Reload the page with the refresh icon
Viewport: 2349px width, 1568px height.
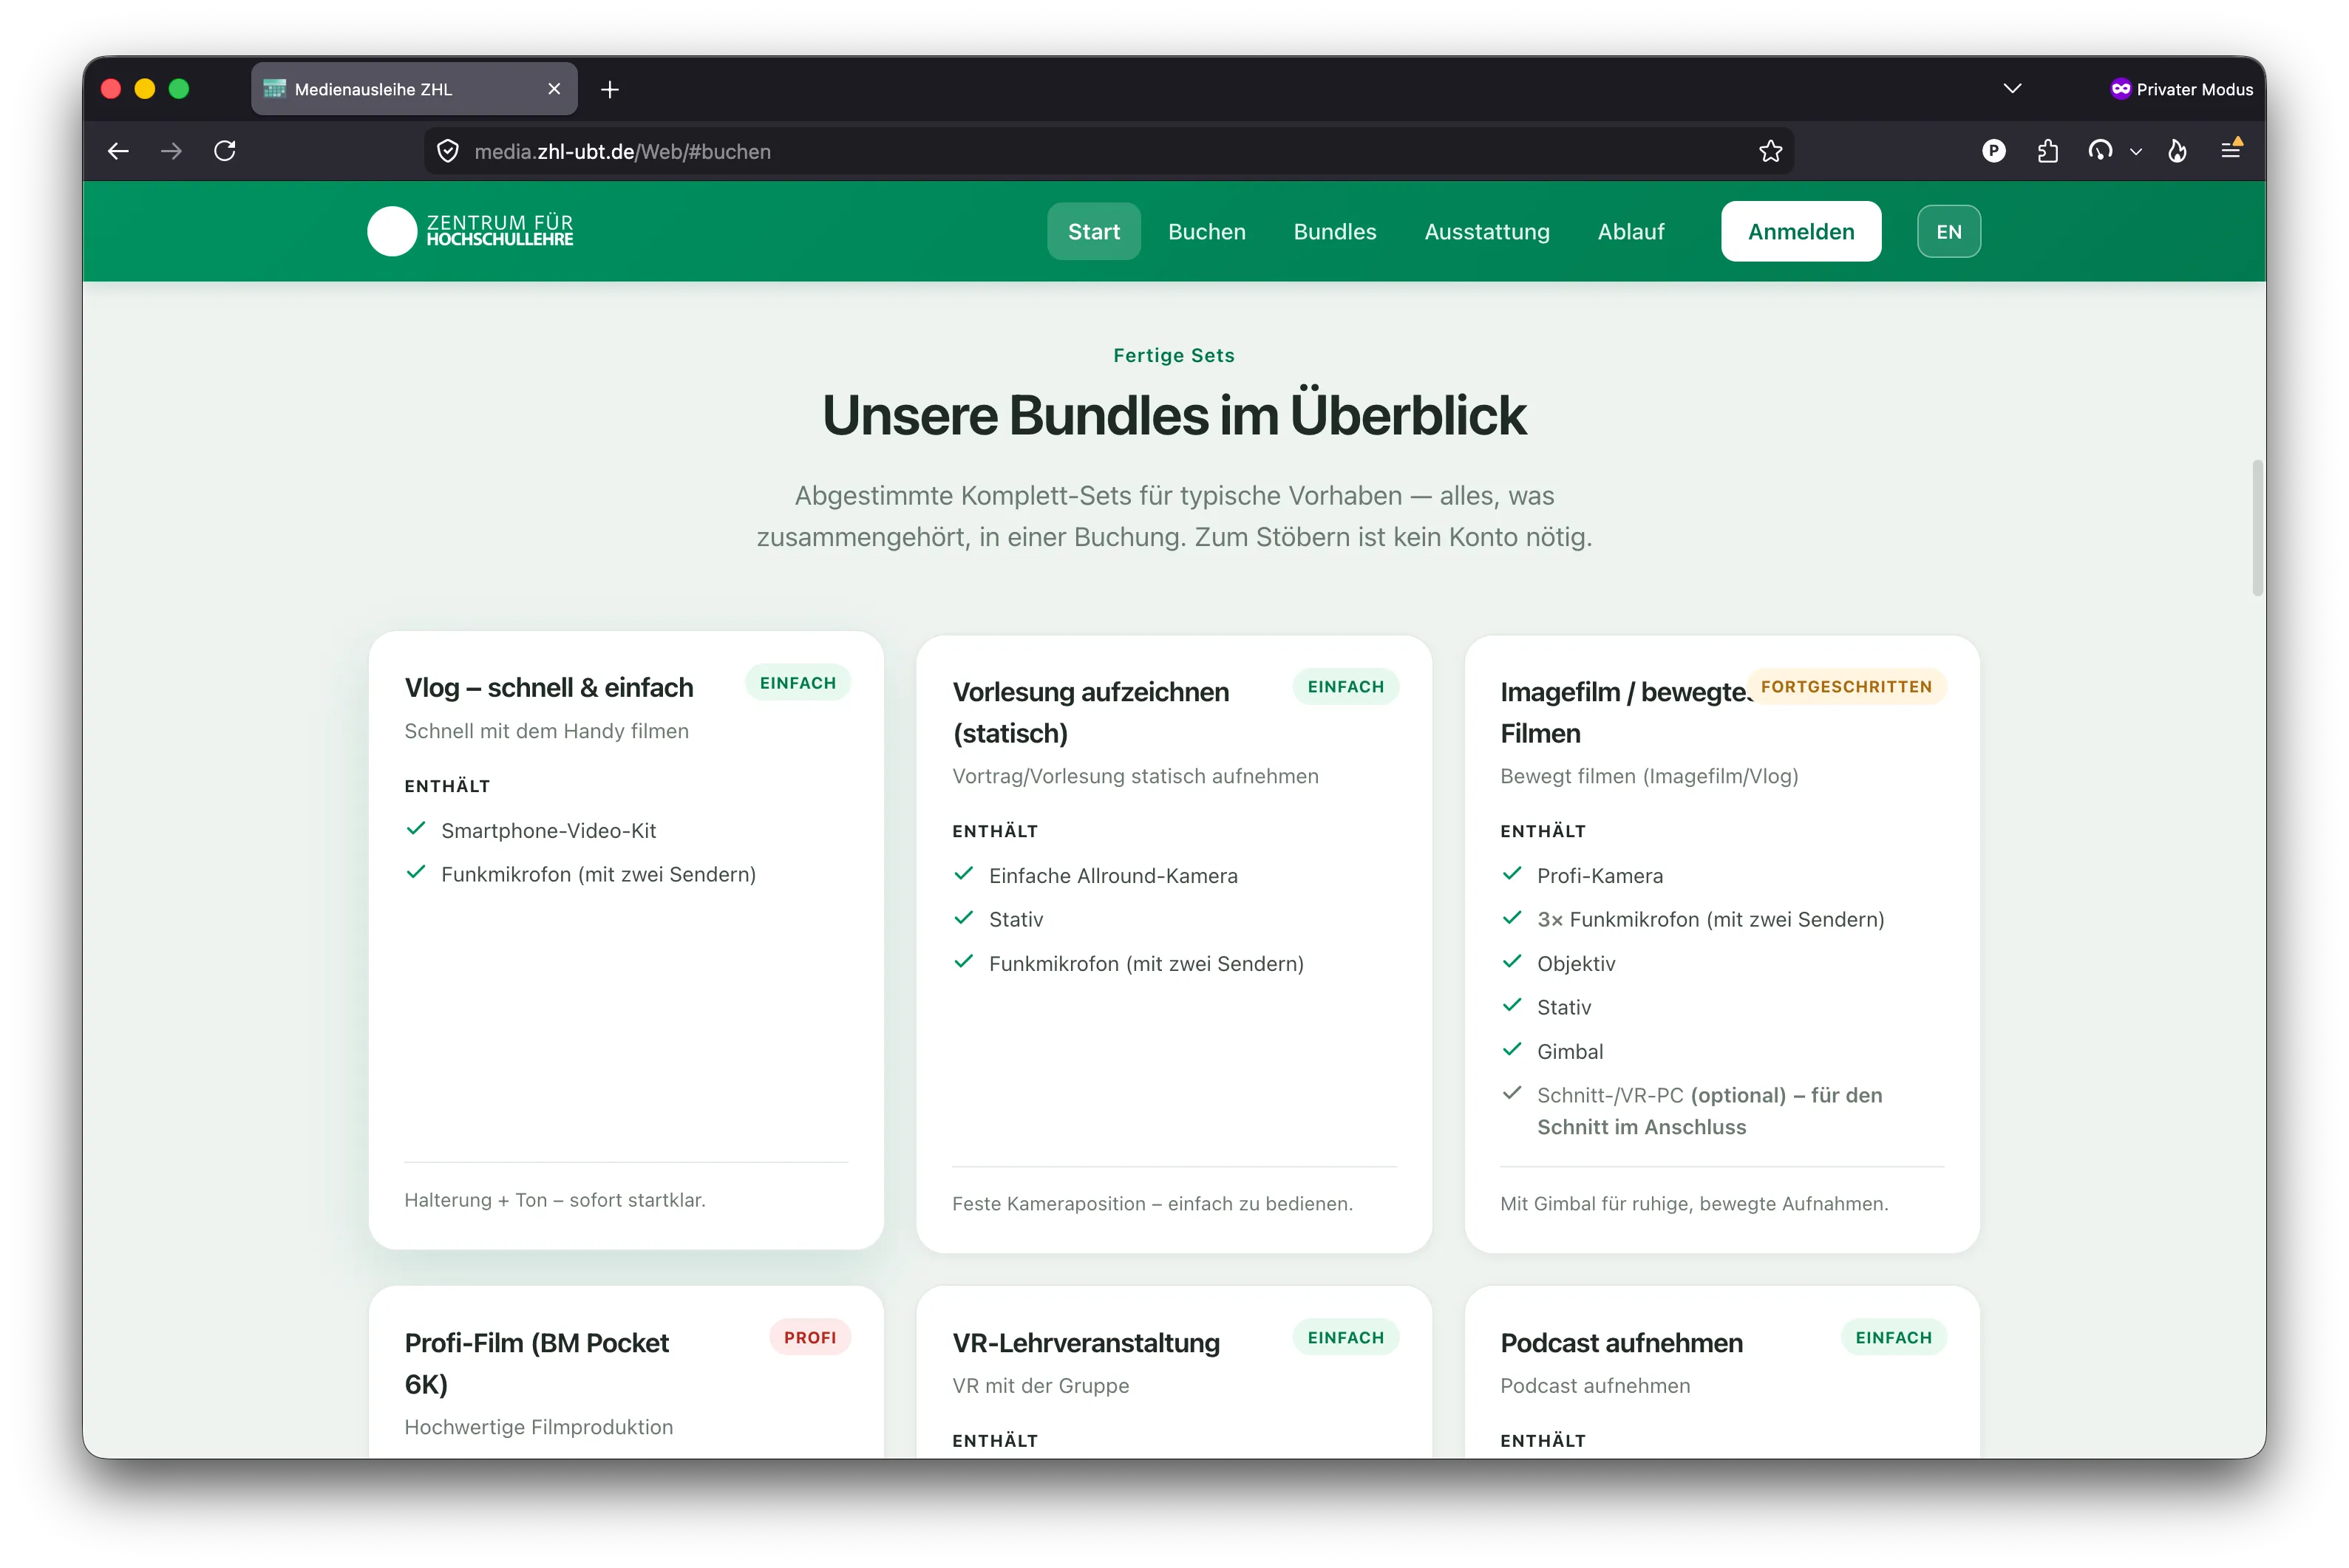[225, 151]
